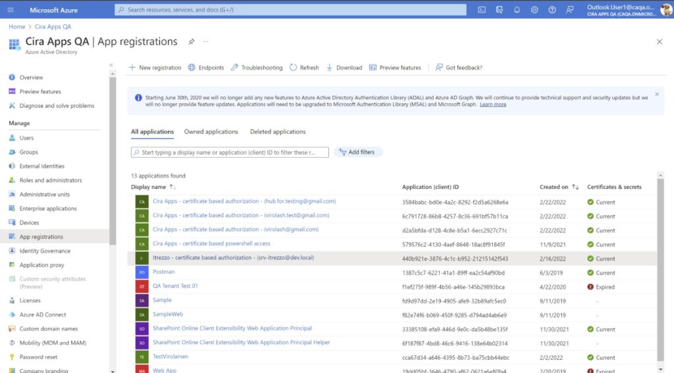
Task: Click New registration
Action: tap(155, 68)
